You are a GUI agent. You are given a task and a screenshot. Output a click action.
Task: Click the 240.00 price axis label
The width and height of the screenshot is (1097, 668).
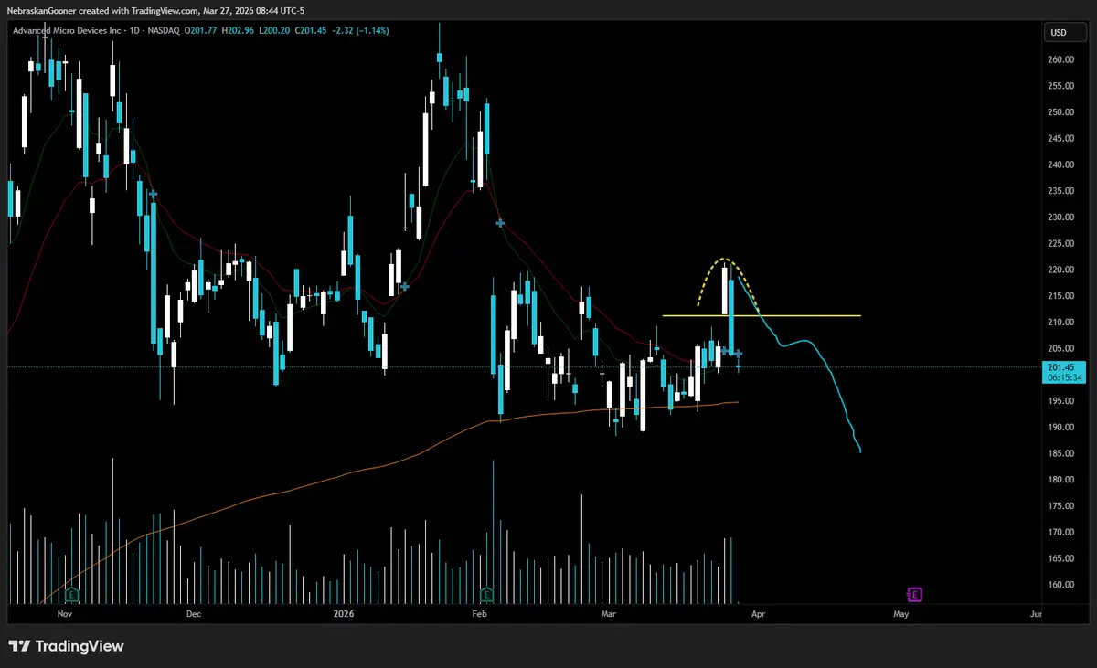[1063, 164]
